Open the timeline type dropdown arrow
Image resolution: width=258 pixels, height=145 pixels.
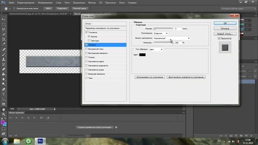tap(116, 127)
